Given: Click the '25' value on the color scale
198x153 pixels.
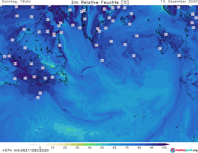Looking at the screenshot, I should 65,148.
